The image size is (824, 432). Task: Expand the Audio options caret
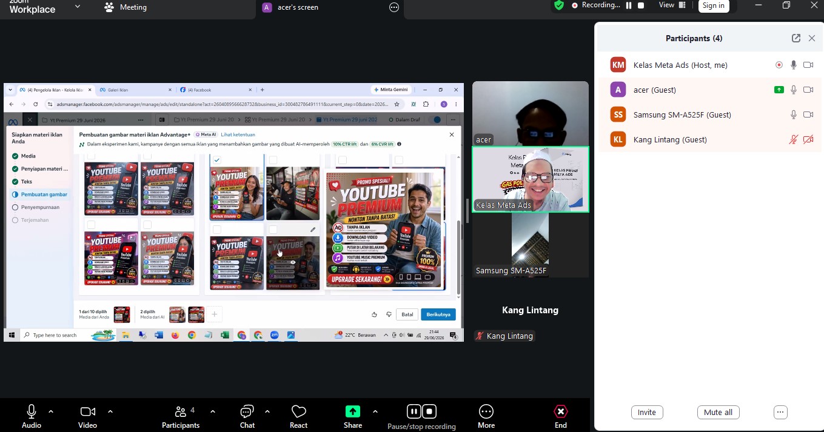51,411
